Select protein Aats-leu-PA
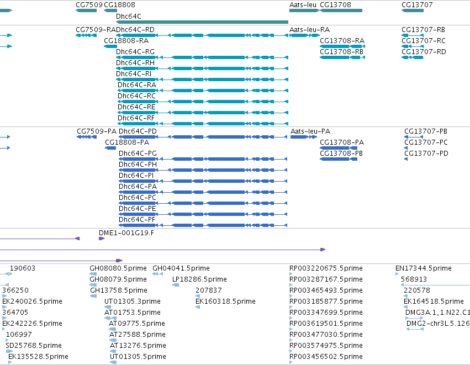 click(x=304, y=137)
